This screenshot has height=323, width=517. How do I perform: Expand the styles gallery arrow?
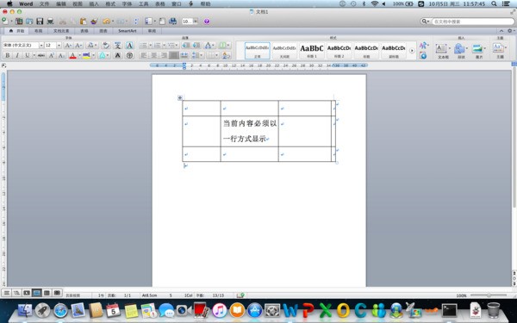[x=412, y=51]
